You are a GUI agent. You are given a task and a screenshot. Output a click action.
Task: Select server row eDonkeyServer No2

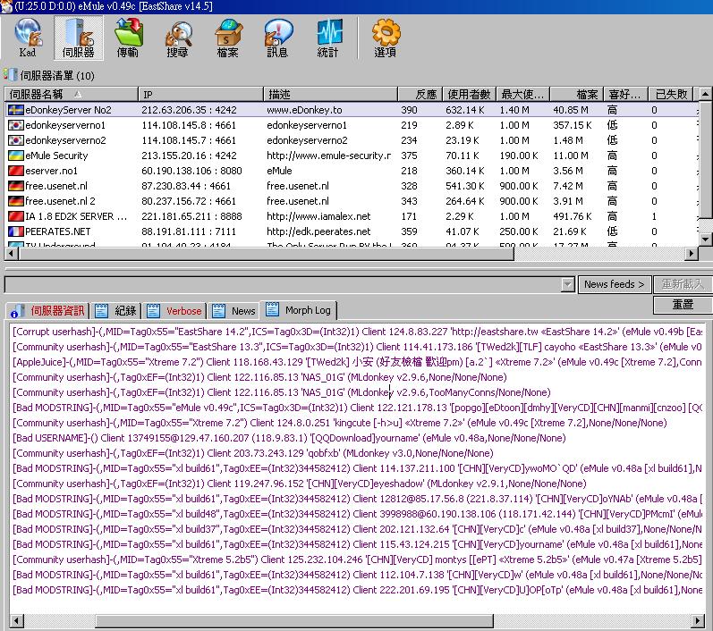(352, 110)
